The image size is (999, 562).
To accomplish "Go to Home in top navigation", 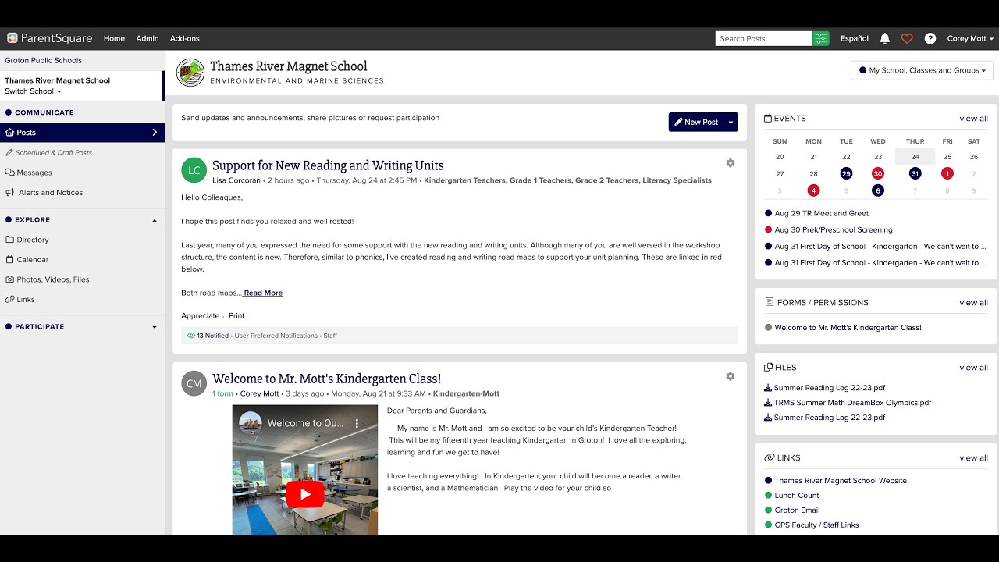I will click(114, 38).
